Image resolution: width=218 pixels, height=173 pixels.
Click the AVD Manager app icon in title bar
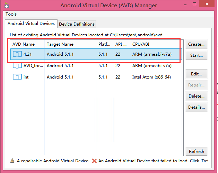click(7, 5)
